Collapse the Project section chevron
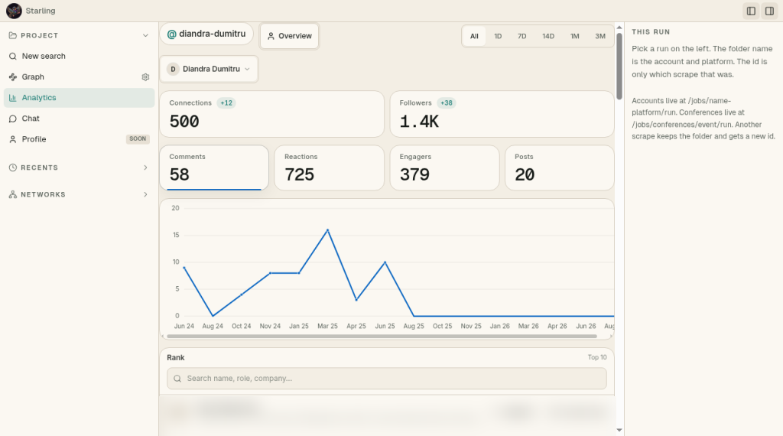 pos(145,35)
